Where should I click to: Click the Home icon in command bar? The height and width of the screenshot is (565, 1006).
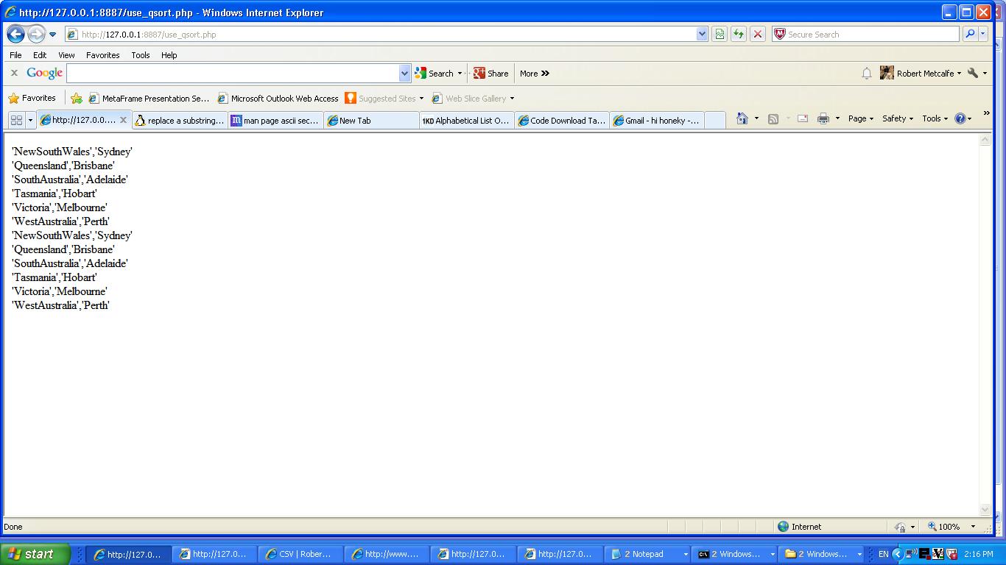tap(742, 118)
